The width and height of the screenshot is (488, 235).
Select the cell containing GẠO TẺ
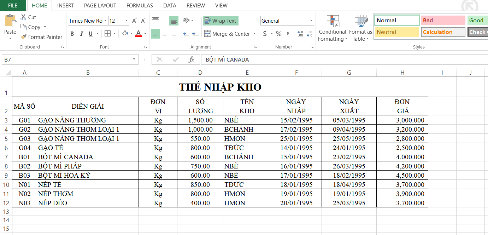click(x=88, y=148)
